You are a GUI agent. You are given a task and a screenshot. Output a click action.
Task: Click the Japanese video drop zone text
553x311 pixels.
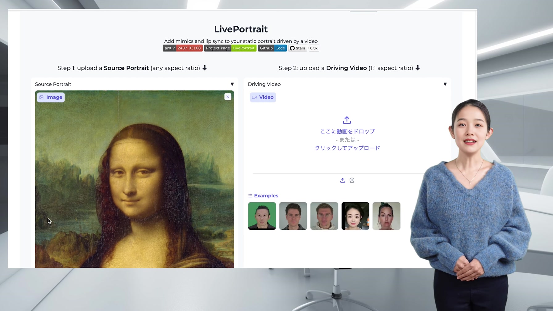[x=347, y=132]
